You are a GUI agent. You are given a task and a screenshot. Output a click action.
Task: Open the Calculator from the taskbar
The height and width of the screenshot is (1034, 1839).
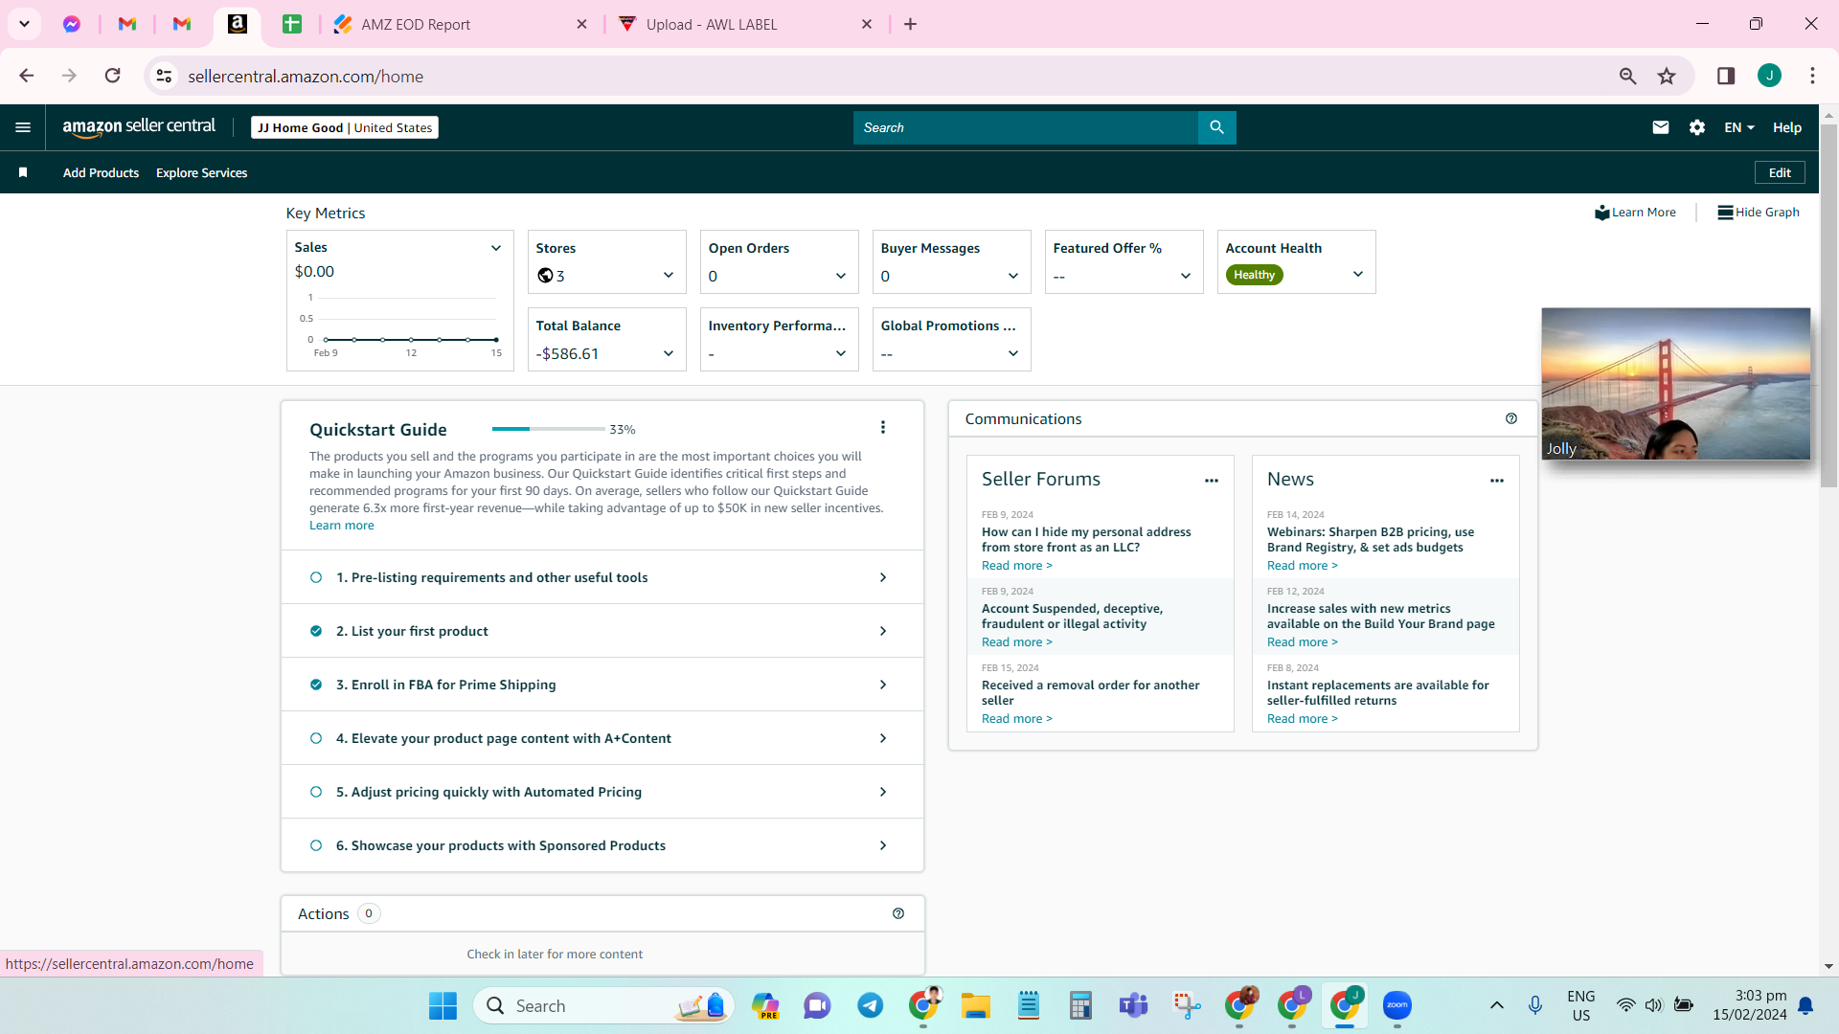1081,1005
